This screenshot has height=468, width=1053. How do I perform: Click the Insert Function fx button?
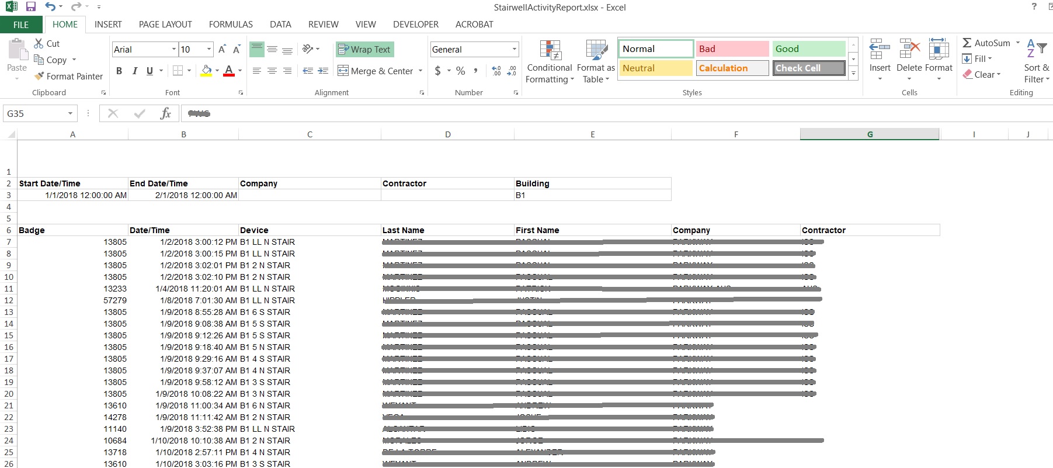coord(166,113)
